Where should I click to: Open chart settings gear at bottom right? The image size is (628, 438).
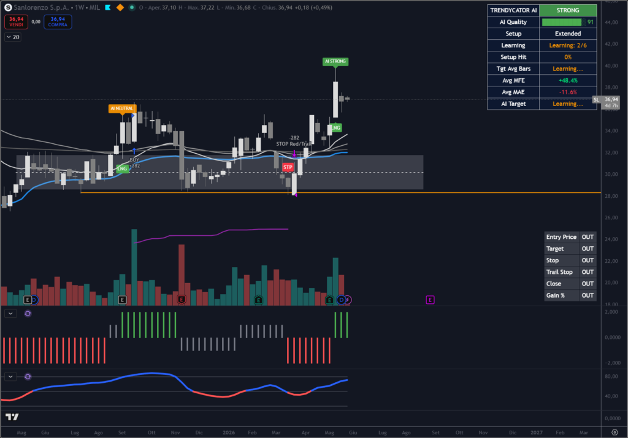click(x=615, y=432)
